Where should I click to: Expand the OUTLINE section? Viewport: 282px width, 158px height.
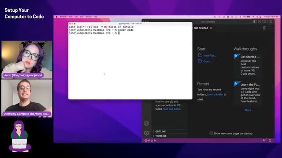[170, 131]
